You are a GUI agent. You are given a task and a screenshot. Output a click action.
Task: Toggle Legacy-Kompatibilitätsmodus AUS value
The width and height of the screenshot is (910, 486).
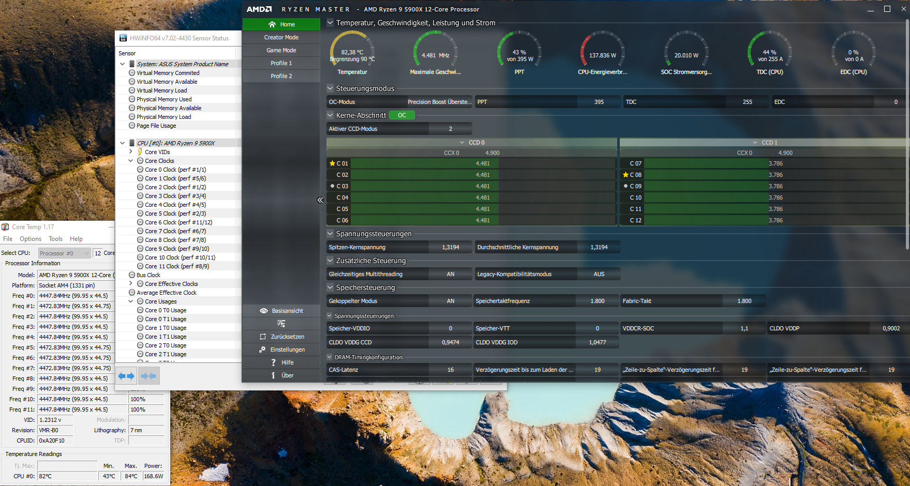599,274
